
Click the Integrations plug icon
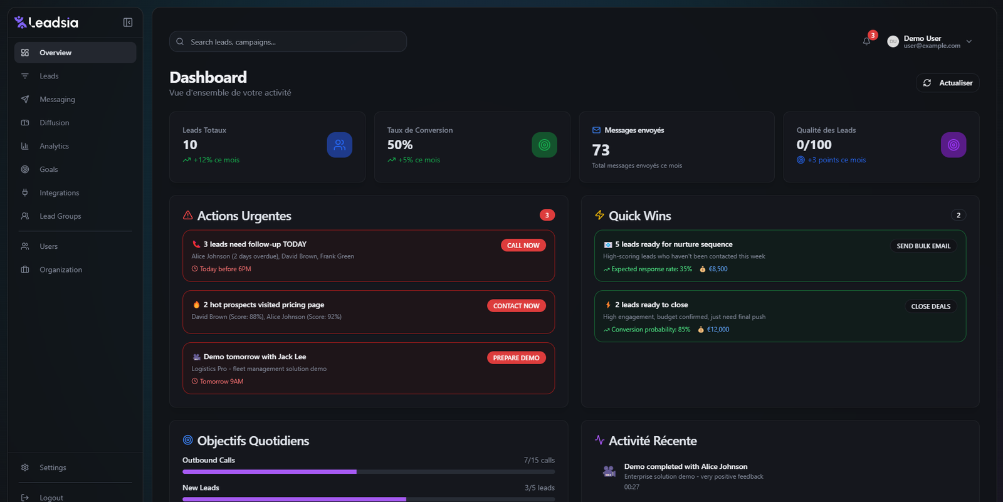click(x=25, y=192)
